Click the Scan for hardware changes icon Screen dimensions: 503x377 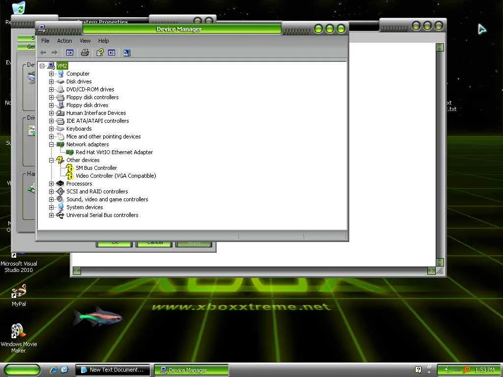coord(127,53)
